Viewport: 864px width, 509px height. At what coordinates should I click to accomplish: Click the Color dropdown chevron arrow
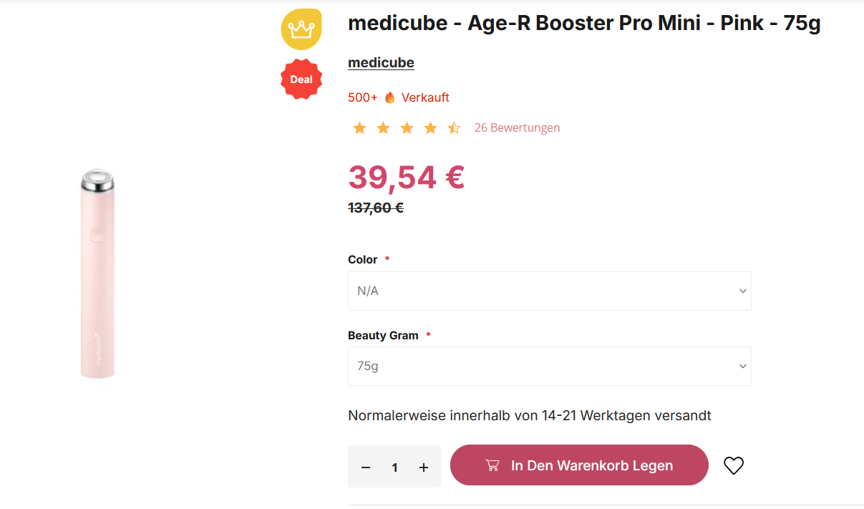click(742, 291)
